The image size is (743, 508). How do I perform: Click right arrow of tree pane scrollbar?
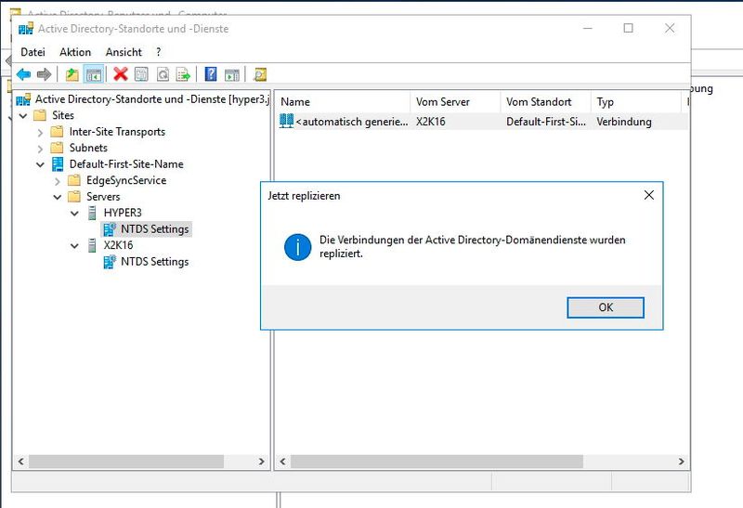tap(261, 462)
